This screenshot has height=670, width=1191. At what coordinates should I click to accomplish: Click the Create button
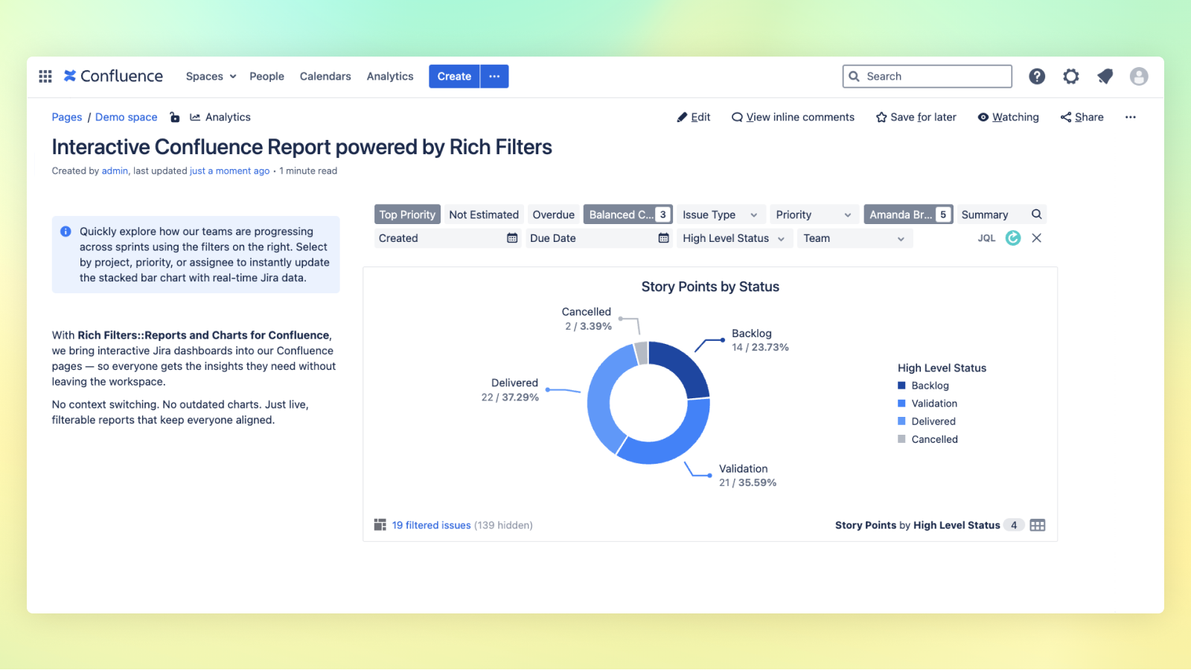[454, 76]
